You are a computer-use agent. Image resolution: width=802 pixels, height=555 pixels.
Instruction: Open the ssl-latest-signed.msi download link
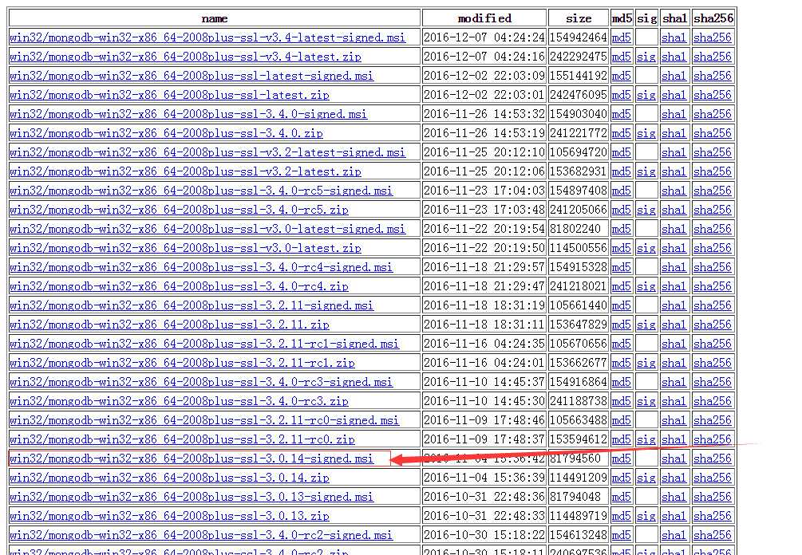pos(192,76)
